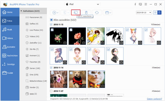The width and height of the screenshot is (165, 101).
Task: Select the girl with blue ponytail thumbnail
Action: point(58,56)
